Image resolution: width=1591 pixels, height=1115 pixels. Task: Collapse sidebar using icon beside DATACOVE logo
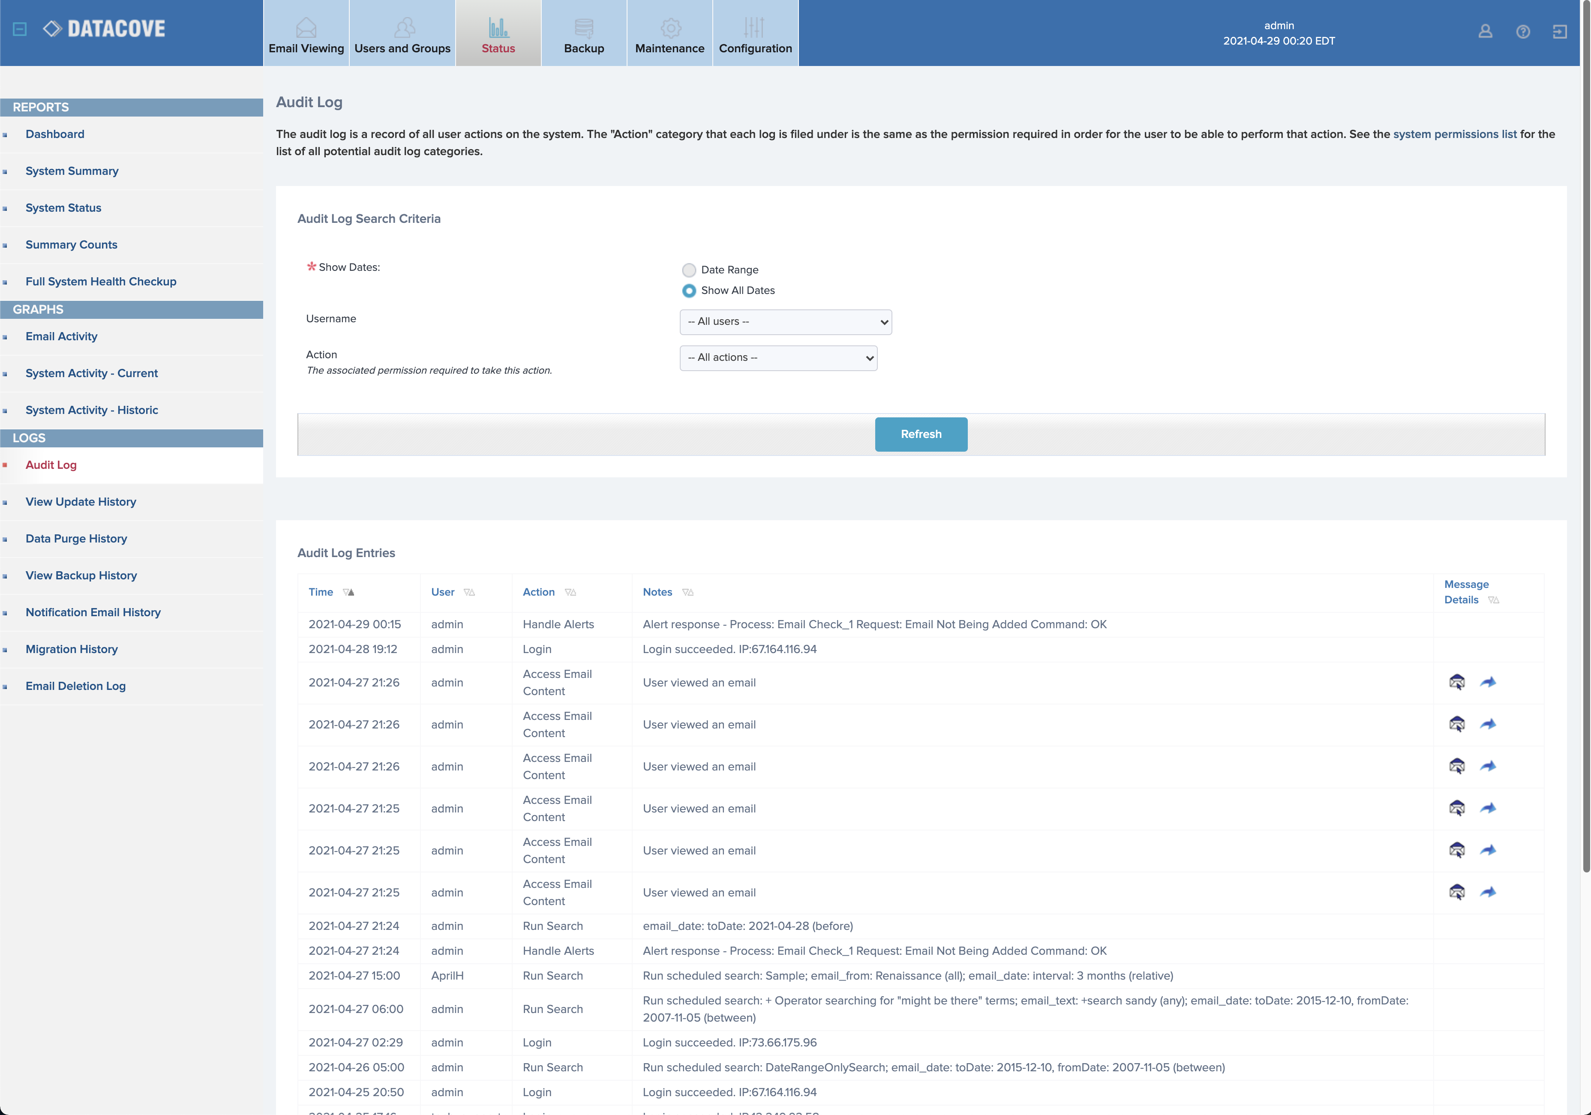click(20, 29)
